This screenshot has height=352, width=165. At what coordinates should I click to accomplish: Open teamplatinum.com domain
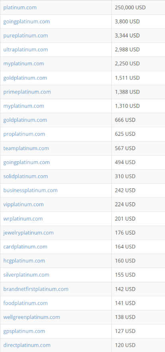pyautogui.click(x=26, y=148)
